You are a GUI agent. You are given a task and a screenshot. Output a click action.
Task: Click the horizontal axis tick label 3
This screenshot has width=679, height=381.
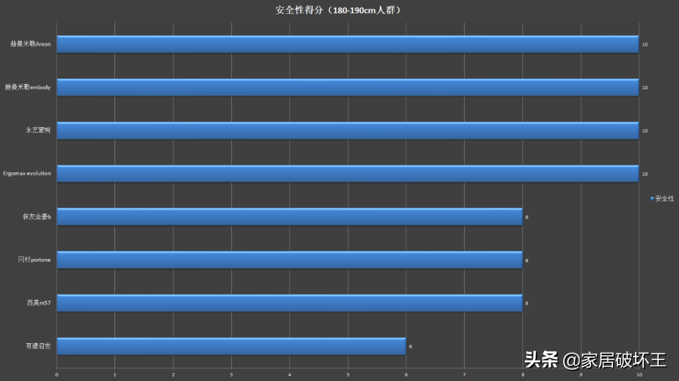coord(231,375)
